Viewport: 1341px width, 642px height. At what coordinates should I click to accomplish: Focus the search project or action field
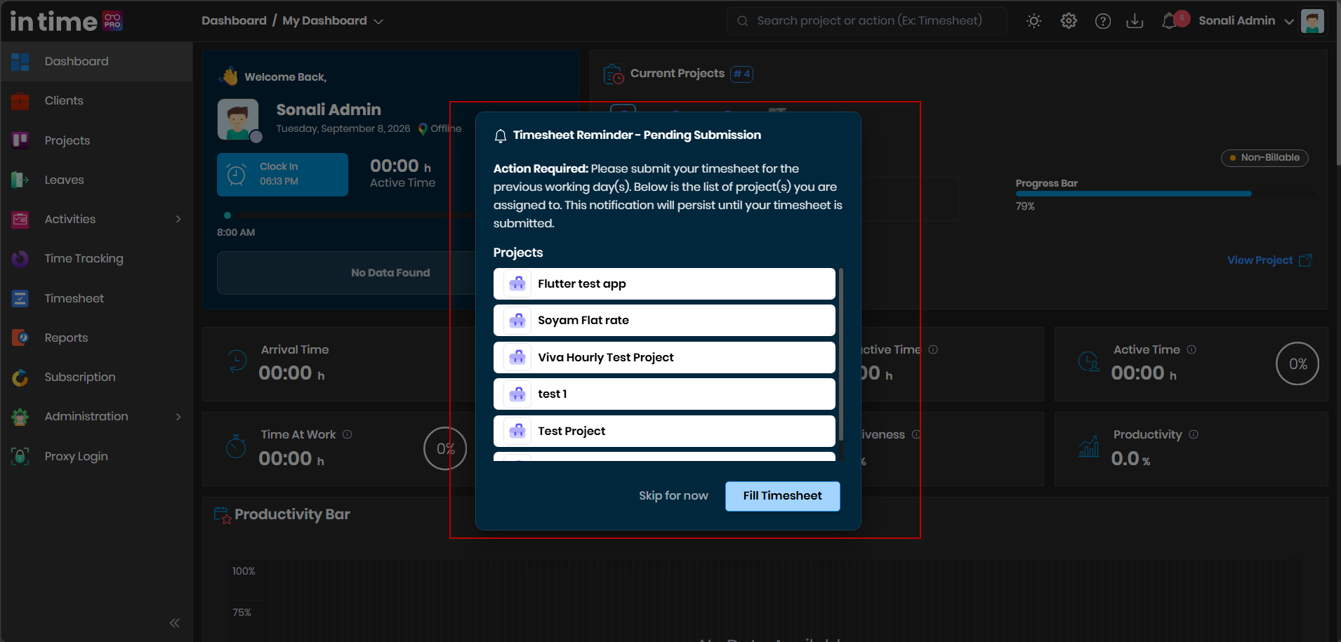point(867,21)
